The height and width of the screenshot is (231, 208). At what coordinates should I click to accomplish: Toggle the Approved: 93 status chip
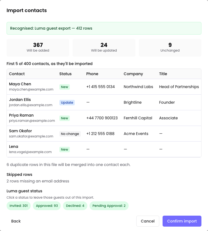(47, 206)
